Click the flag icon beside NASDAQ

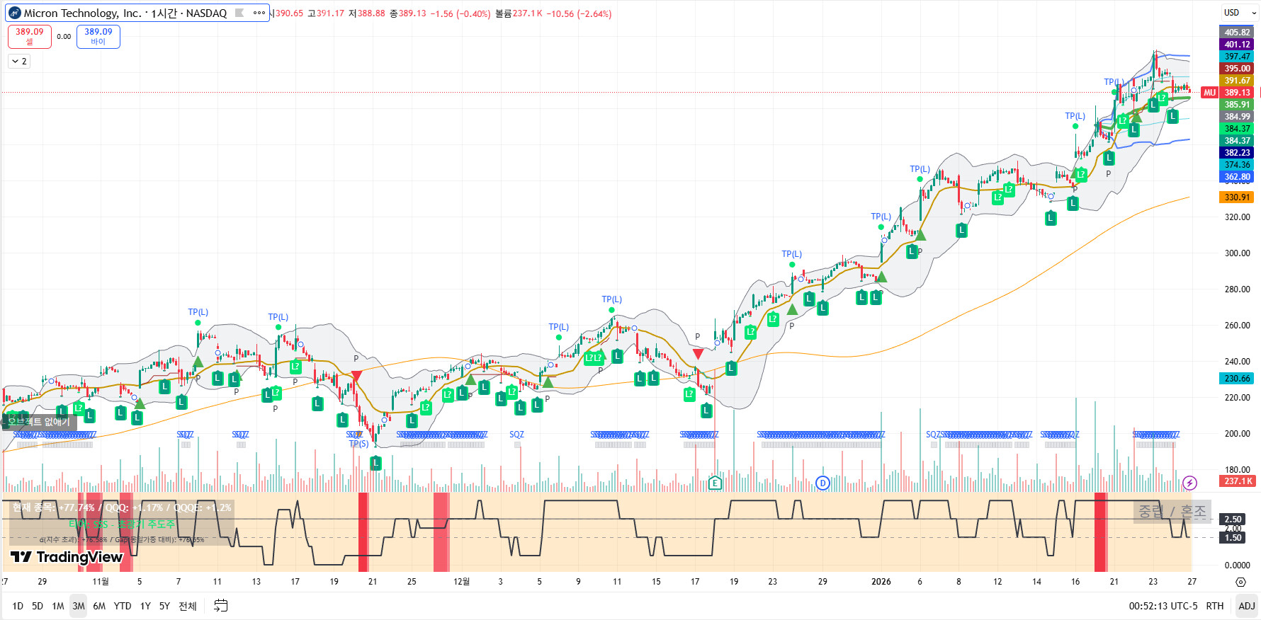pos(239,13)
